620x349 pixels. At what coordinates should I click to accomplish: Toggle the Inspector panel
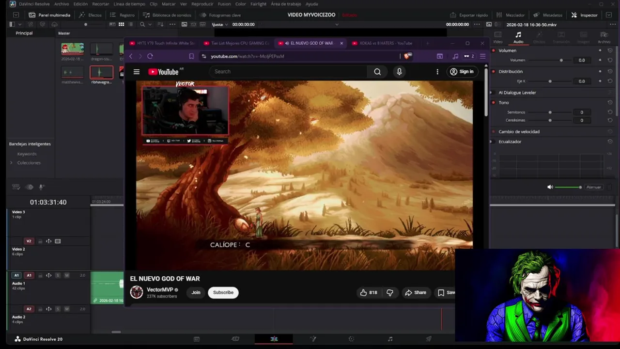(585, 15)
